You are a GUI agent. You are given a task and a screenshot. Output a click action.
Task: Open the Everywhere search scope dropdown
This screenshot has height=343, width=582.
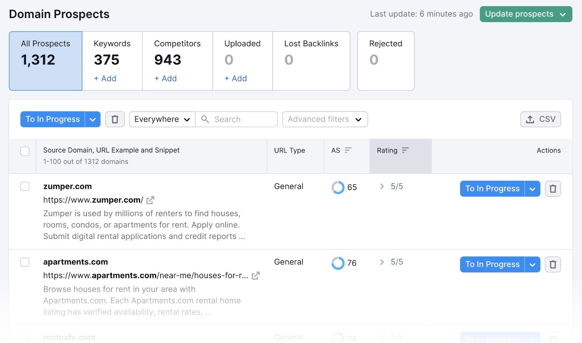pyautogui.click(x=162, y=119)
